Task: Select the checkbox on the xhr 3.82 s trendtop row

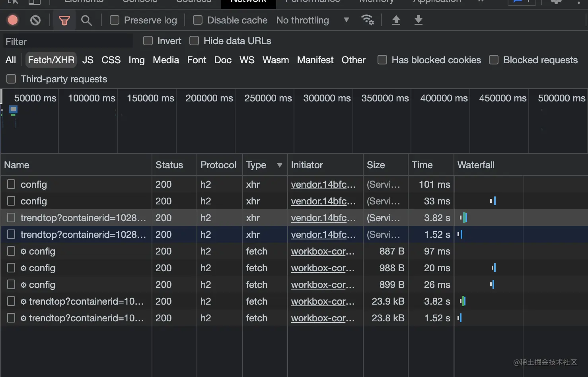Action: [11, 218]
